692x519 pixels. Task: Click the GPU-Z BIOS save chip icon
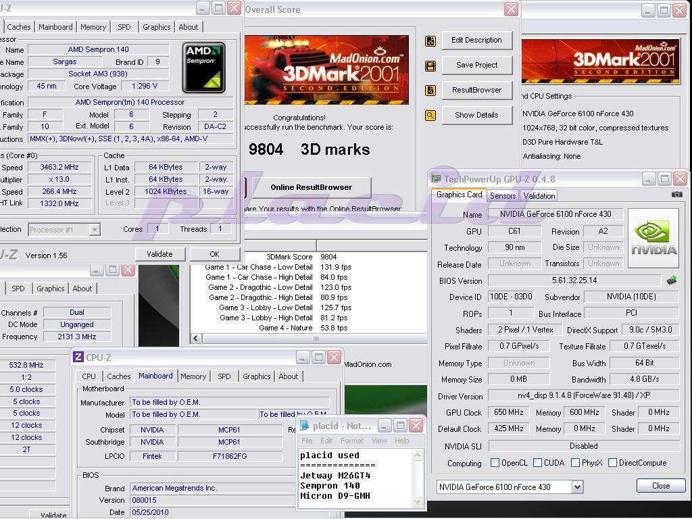coord(672,280)
